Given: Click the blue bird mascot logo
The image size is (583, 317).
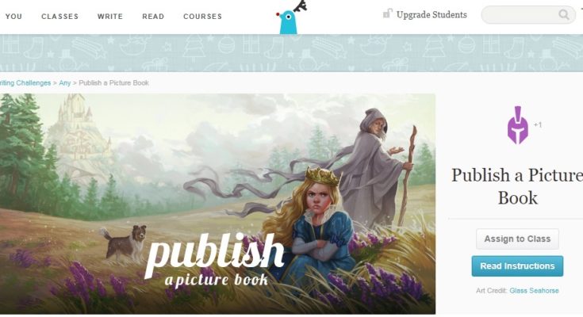Looking at the screenshot, I should [x=292, y=17].
